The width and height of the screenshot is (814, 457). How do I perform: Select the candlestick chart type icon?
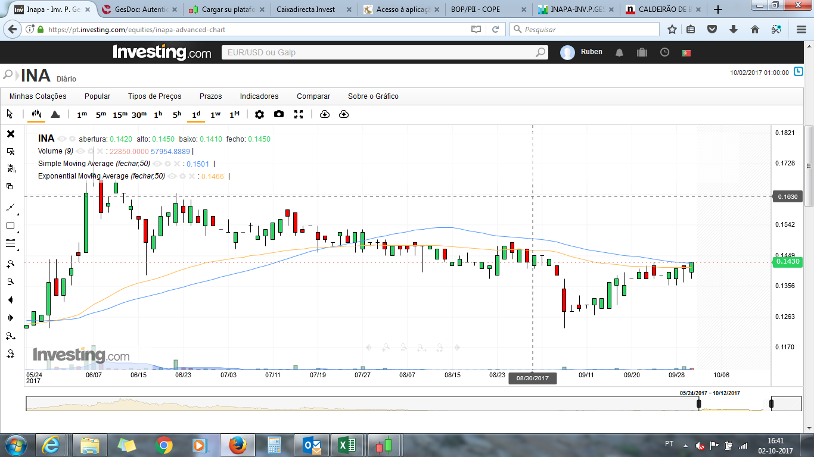tap(37, 114)
